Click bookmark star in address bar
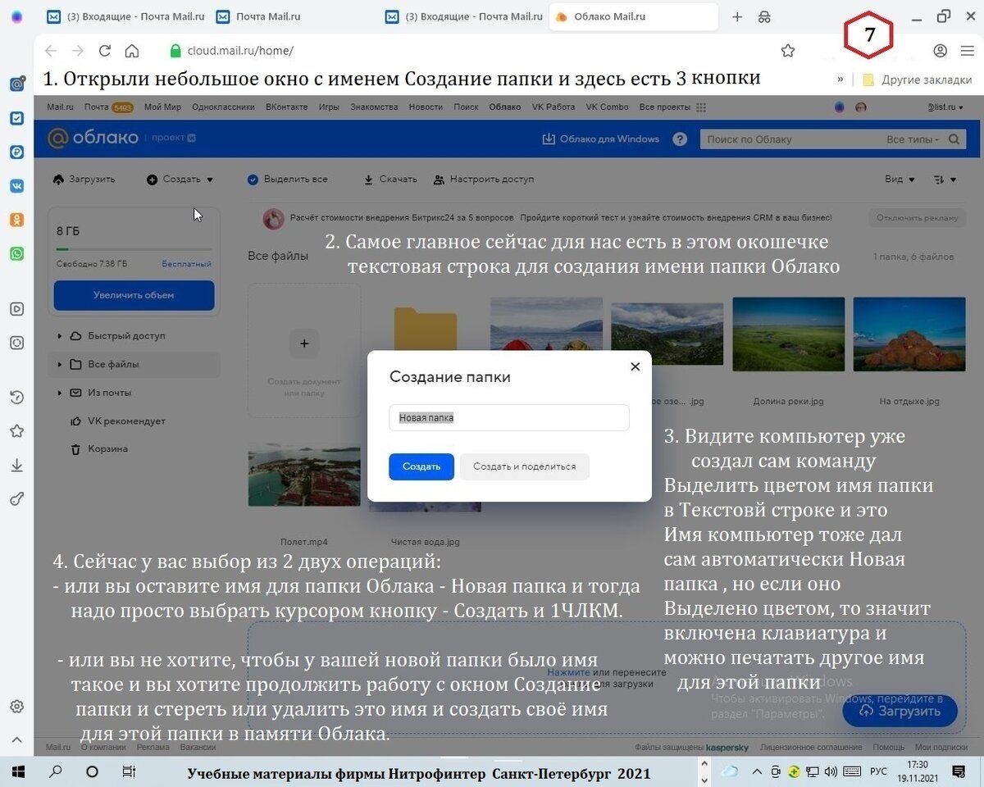 click(788, 51)
